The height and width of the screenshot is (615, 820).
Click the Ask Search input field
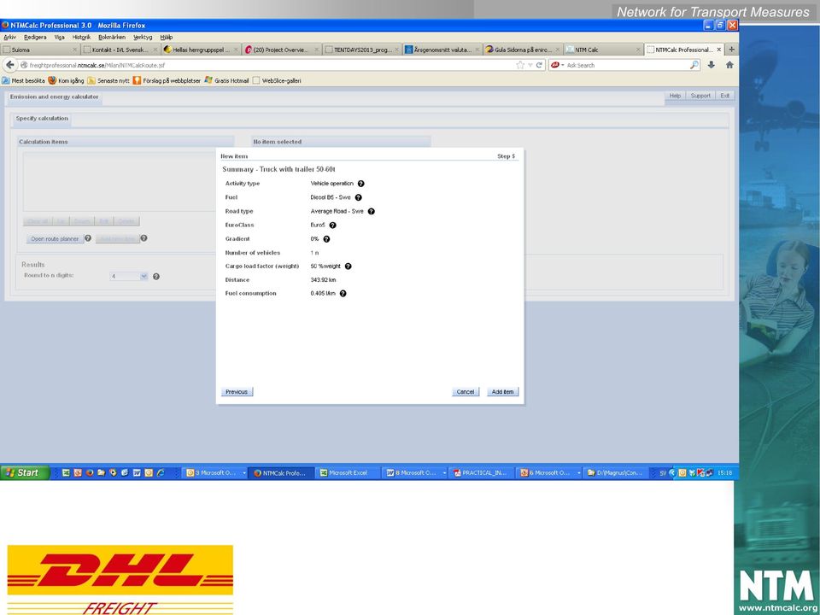[626, 65]
